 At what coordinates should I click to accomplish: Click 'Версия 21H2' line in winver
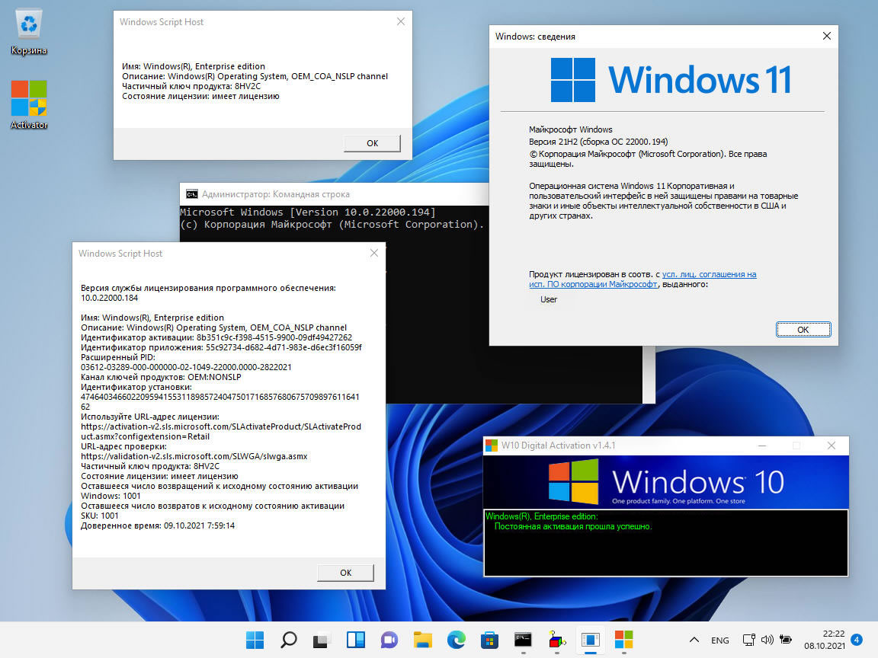tap(598, 142)
